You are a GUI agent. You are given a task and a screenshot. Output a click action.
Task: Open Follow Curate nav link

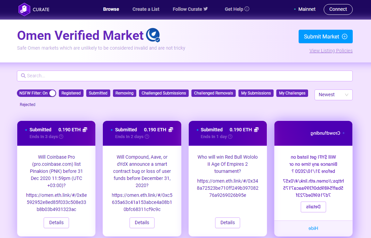(190, 9)
